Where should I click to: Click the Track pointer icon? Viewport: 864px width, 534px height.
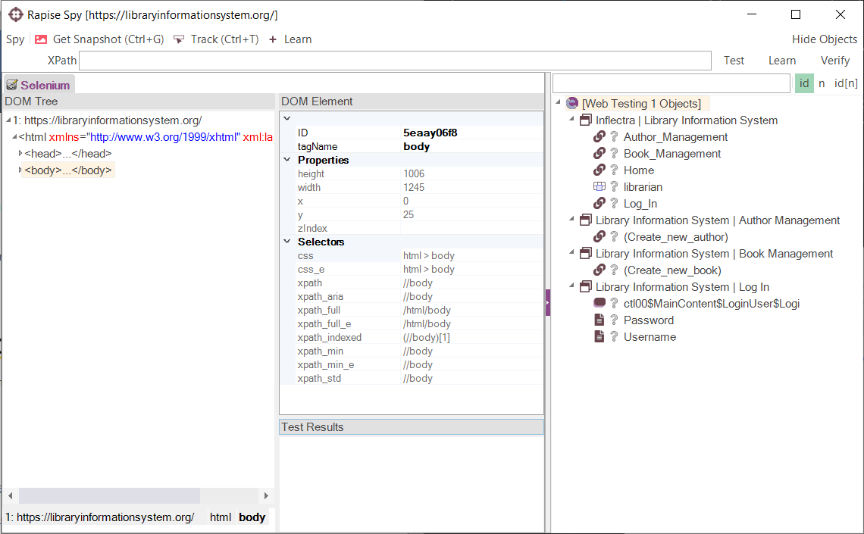179,39
